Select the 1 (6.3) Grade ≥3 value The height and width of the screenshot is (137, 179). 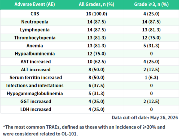point(151,77)
